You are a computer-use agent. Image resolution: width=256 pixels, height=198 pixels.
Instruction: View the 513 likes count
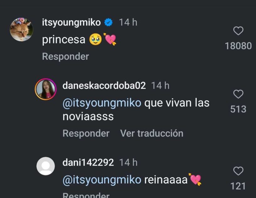coord(238,109)
